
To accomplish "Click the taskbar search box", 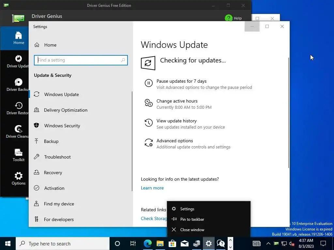I will click(x=63, y=243).
